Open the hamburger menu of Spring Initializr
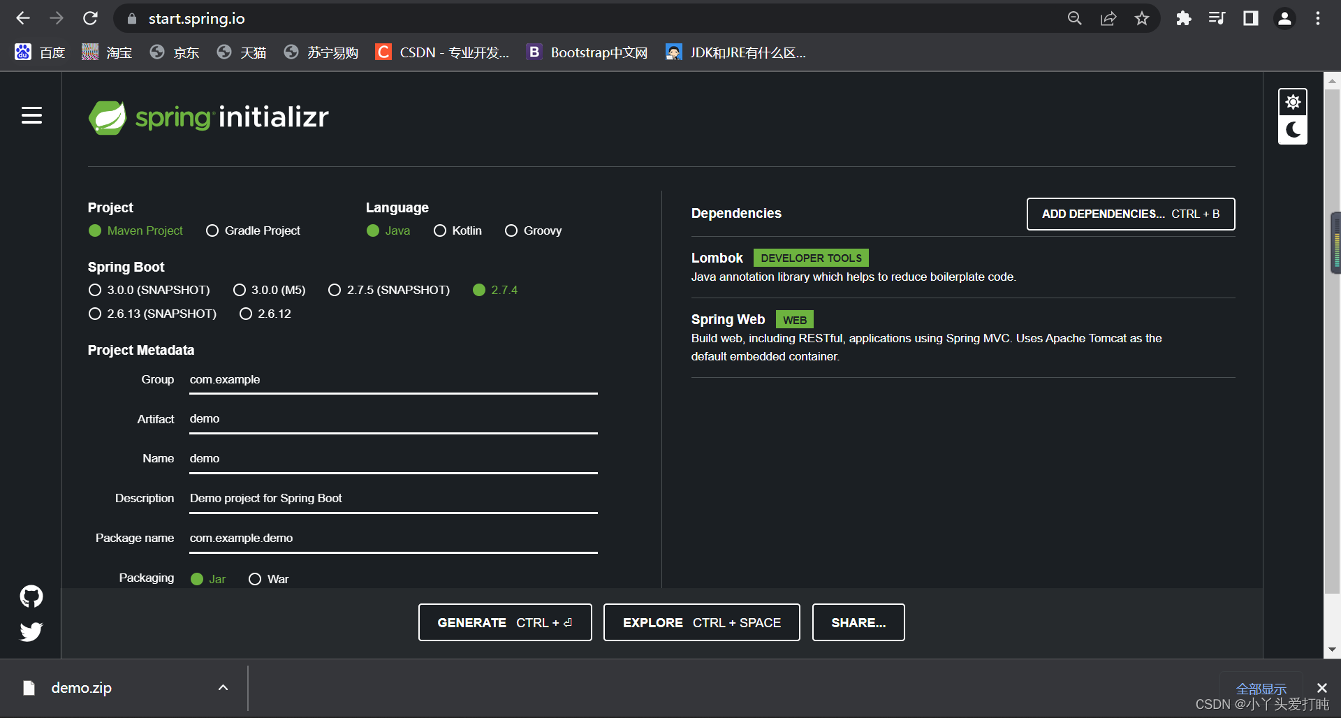The width and height of the screenshot is (1341, 718). point(31,115)
